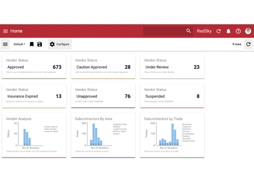Click the refresh icon next to RedSky
This screenshot has width=254, height=191.
point(218,31)
